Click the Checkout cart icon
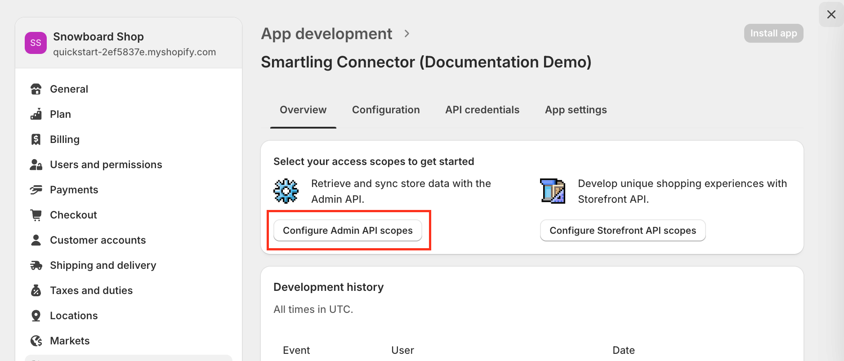Screen dimensions: 844x361 [36, 215]
